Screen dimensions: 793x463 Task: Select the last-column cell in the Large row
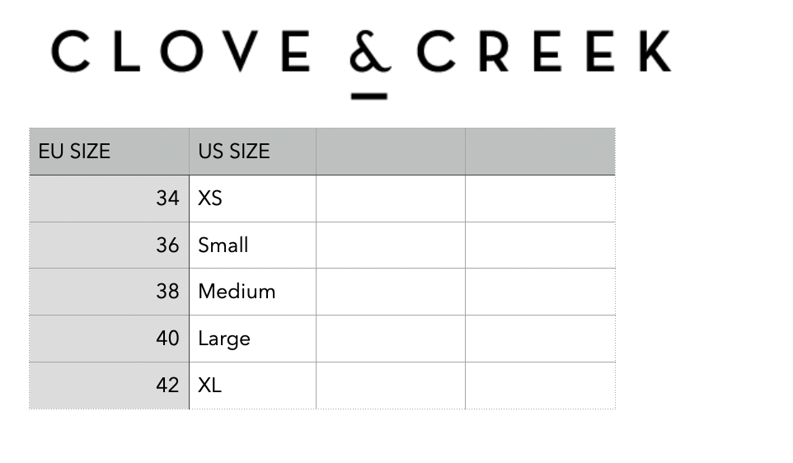tap(540, 339)
